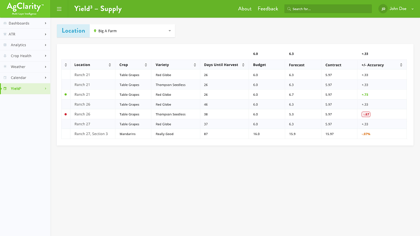This screenshot has width=420, height=236.
Task: Click the green status dot on Ranch 21
Action: (x=66, y=94)
